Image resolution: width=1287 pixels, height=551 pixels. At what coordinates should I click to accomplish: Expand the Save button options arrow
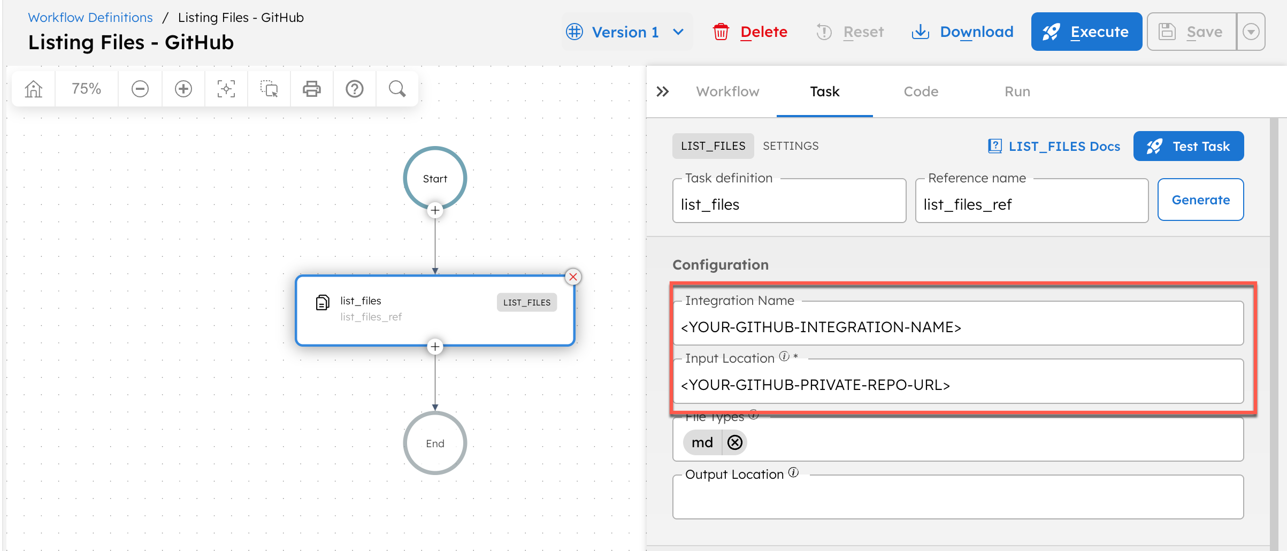coord(1251,32)
